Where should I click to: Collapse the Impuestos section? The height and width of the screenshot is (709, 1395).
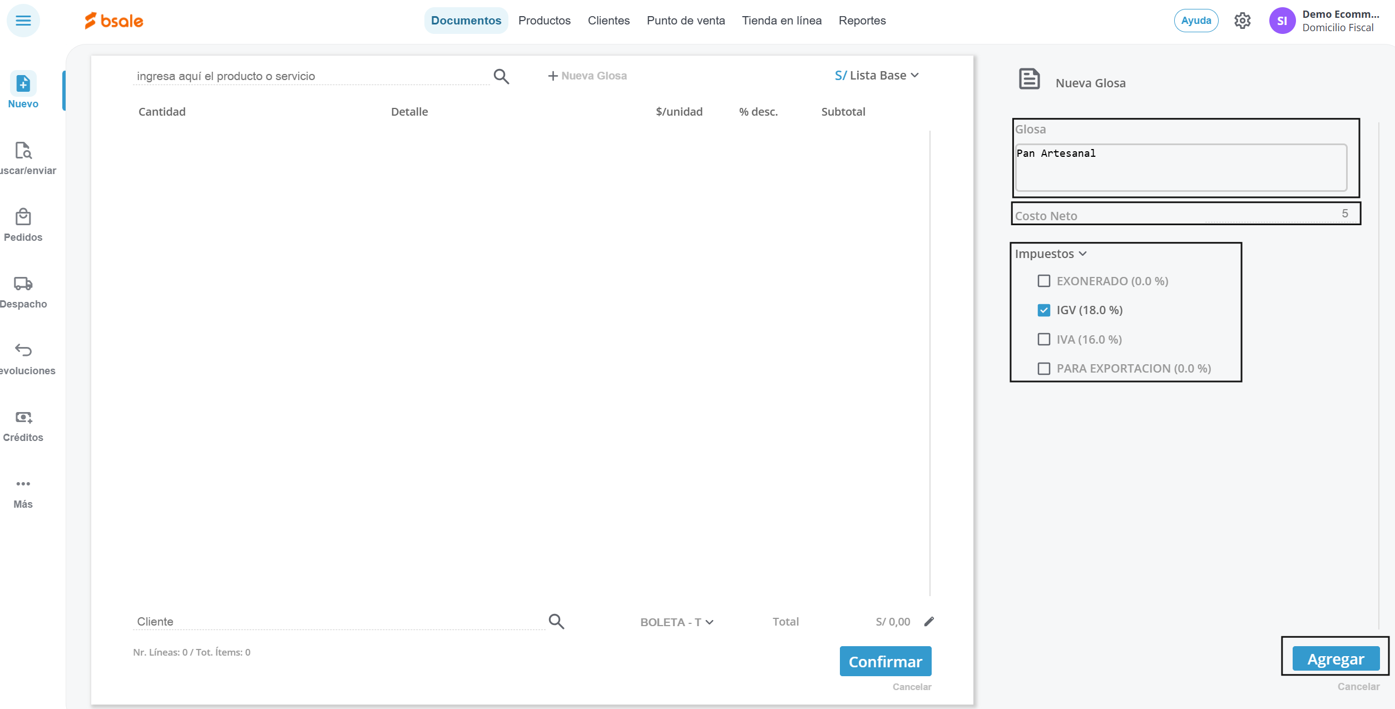tap(1050, 254)
